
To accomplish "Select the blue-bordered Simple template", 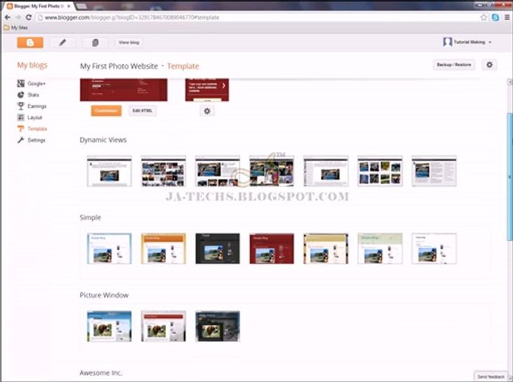I will click(x=109, y=249).
